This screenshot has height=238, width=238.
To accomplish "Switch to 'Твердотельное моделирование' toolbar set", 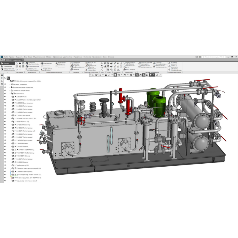I will pos(8,69).
